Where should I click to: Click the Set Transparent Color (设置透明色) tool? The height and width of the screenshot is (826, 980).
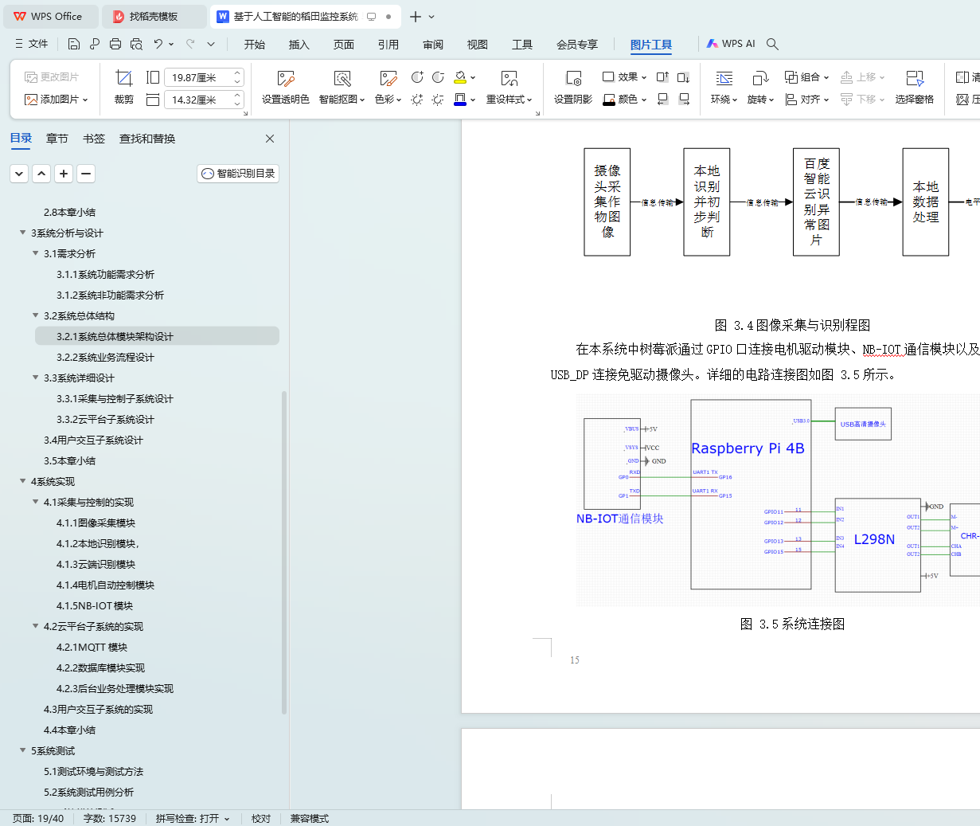point(286,88)
